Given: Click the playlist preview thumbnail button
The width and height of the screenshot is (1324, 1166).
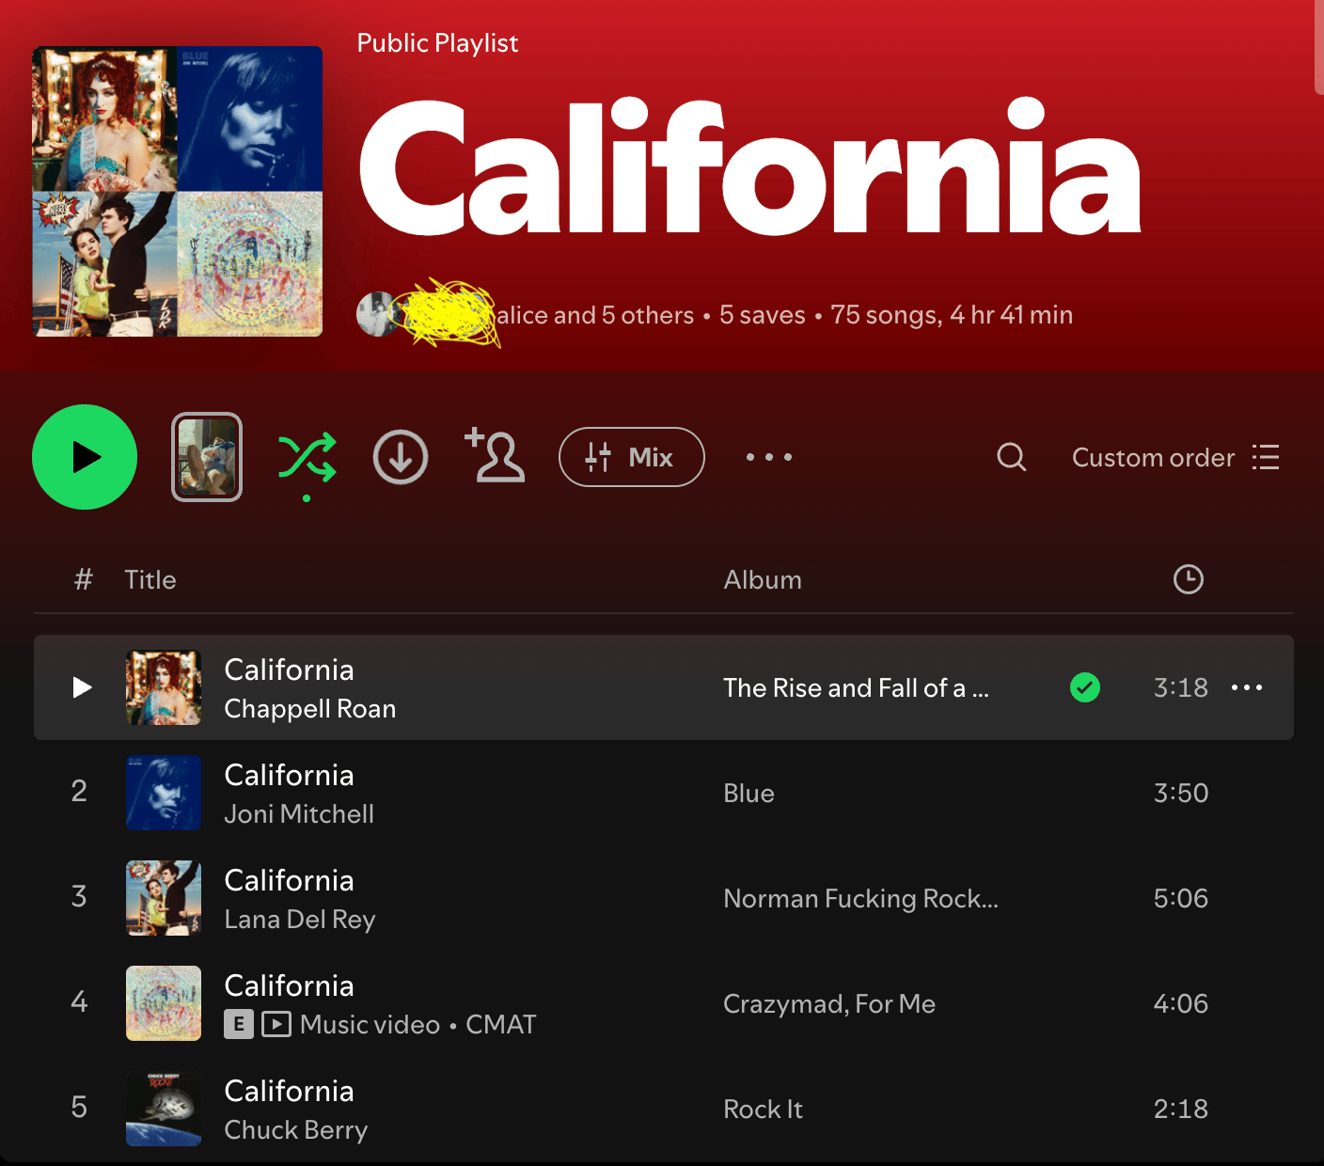Looking at the screenshot, I should pyautogui.click(x=207, y=457).
